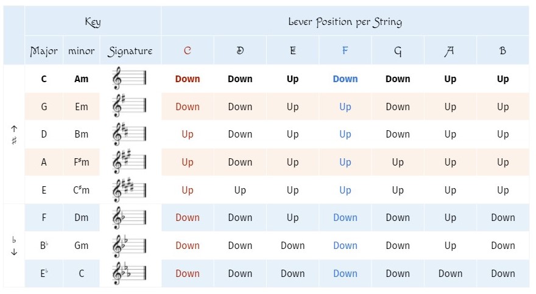Click the three-sharp signature in A major row
This screenshot has height=294, width=536.
pos(129,162)
